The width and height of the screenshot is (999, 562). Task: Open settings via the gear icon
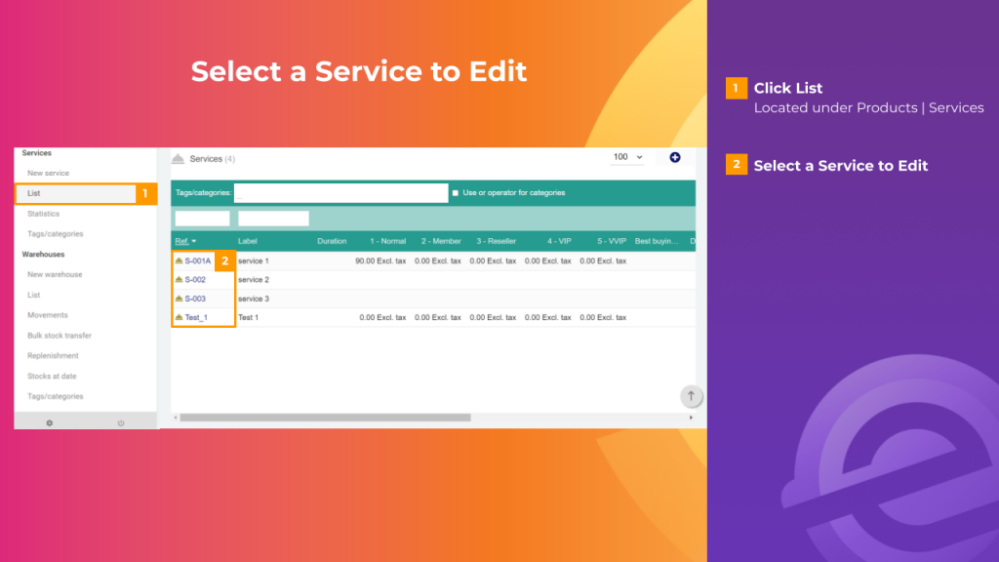point(49,421)
